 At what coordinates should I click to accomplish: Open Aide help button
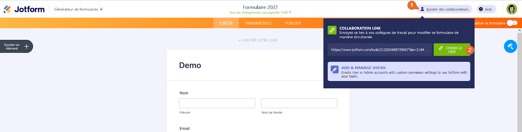click(x=485, y=9)
